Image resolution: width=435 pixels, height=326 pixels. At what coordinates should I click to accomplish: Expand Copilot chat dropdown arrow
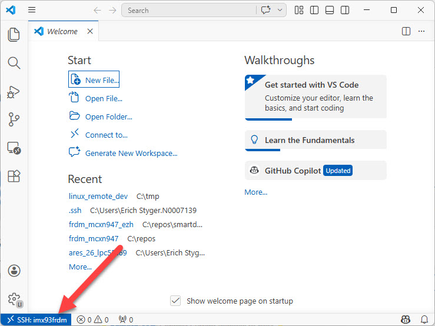(x=280, y=10)
